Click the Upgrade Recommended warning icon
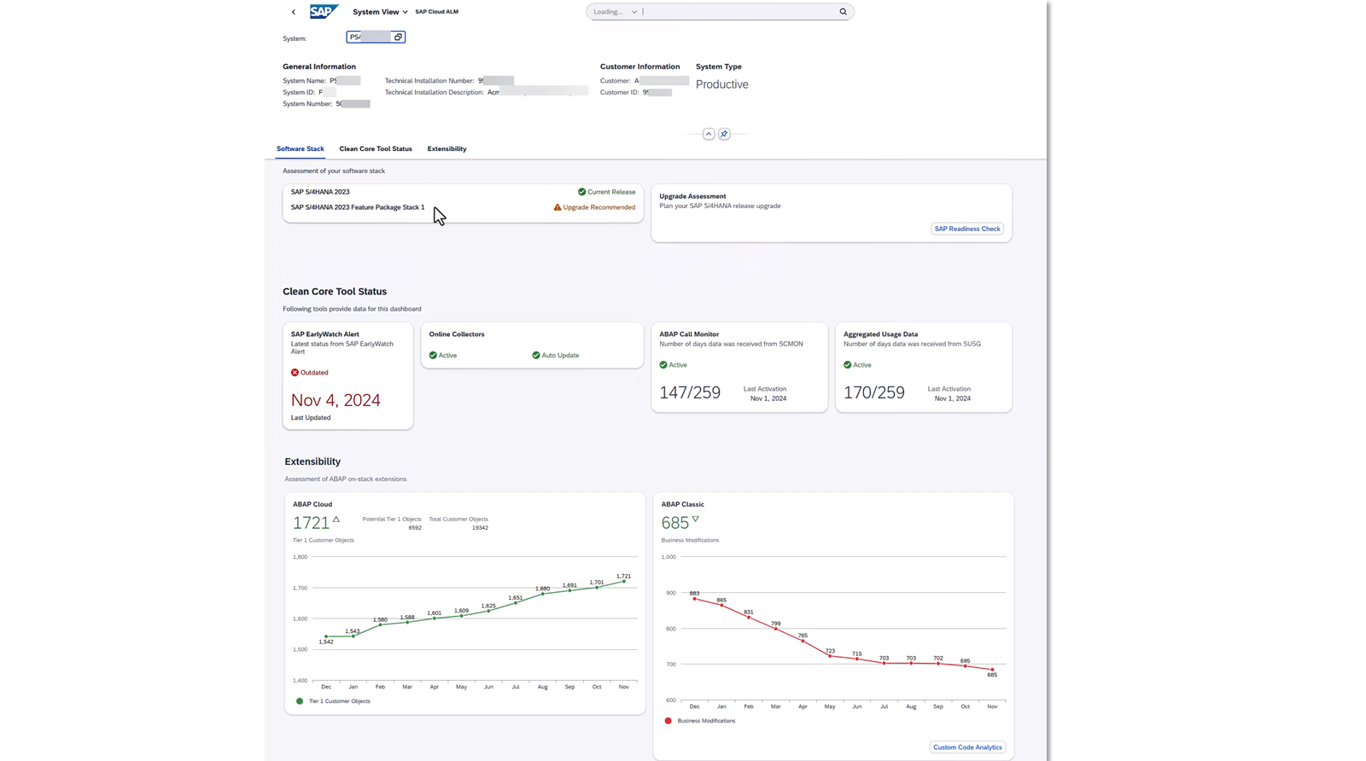1366x761 pixels. (557, 207)
